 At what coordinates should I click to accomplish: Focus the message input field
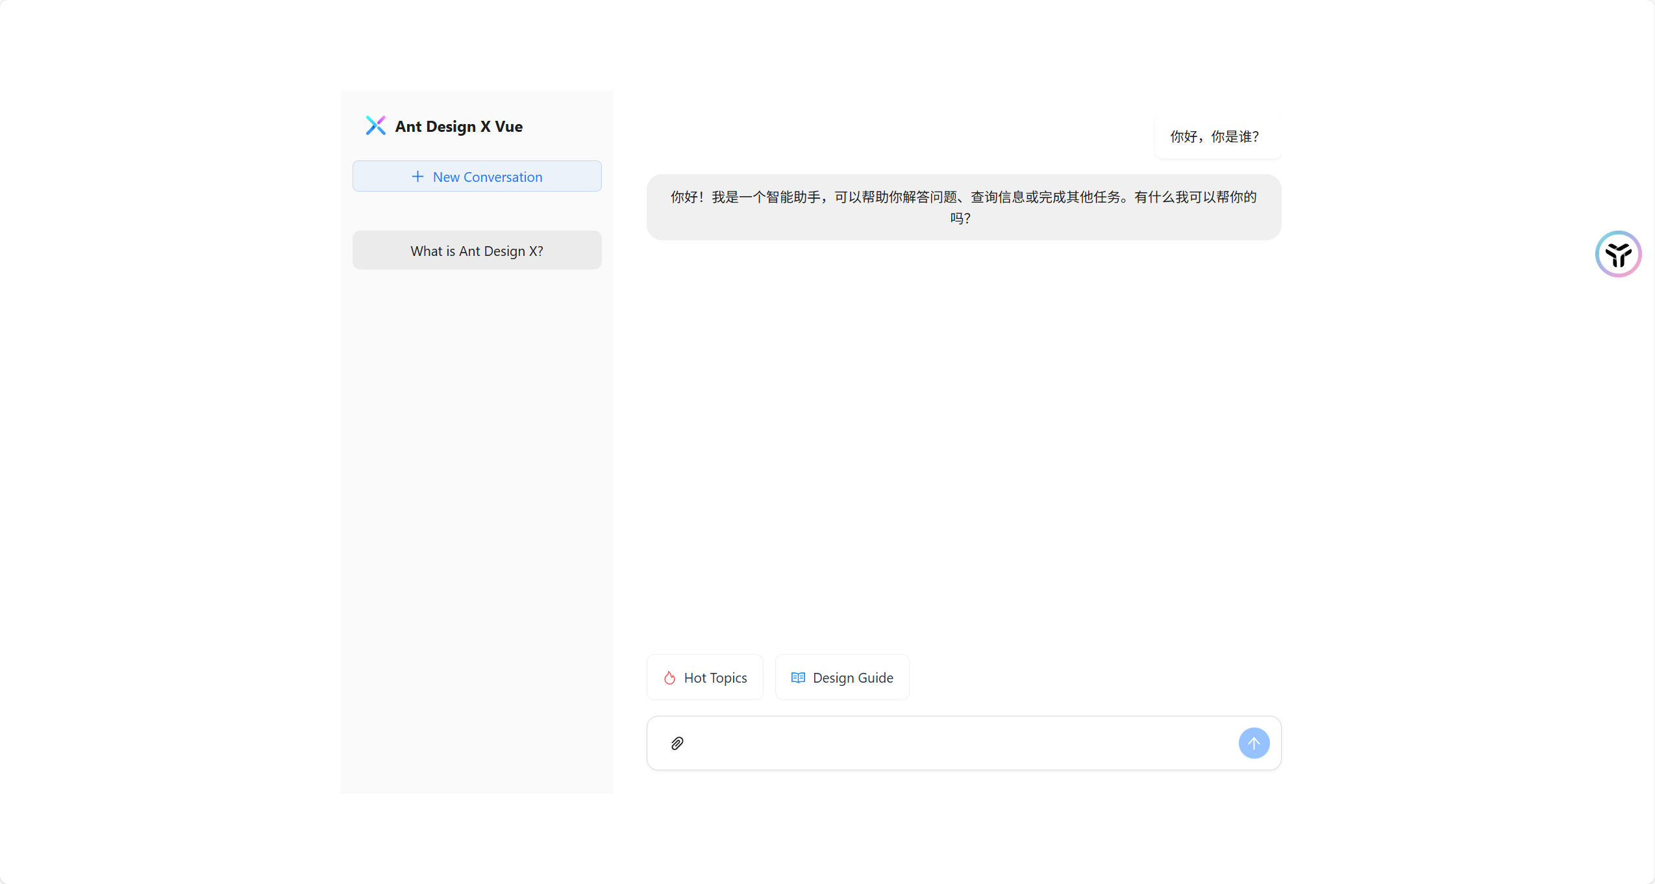coord(961,743)
